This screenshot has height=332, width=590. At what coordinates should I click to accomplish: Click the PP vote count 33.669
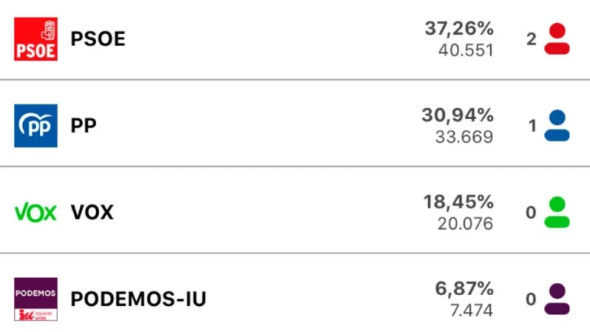tap(466, 137)
